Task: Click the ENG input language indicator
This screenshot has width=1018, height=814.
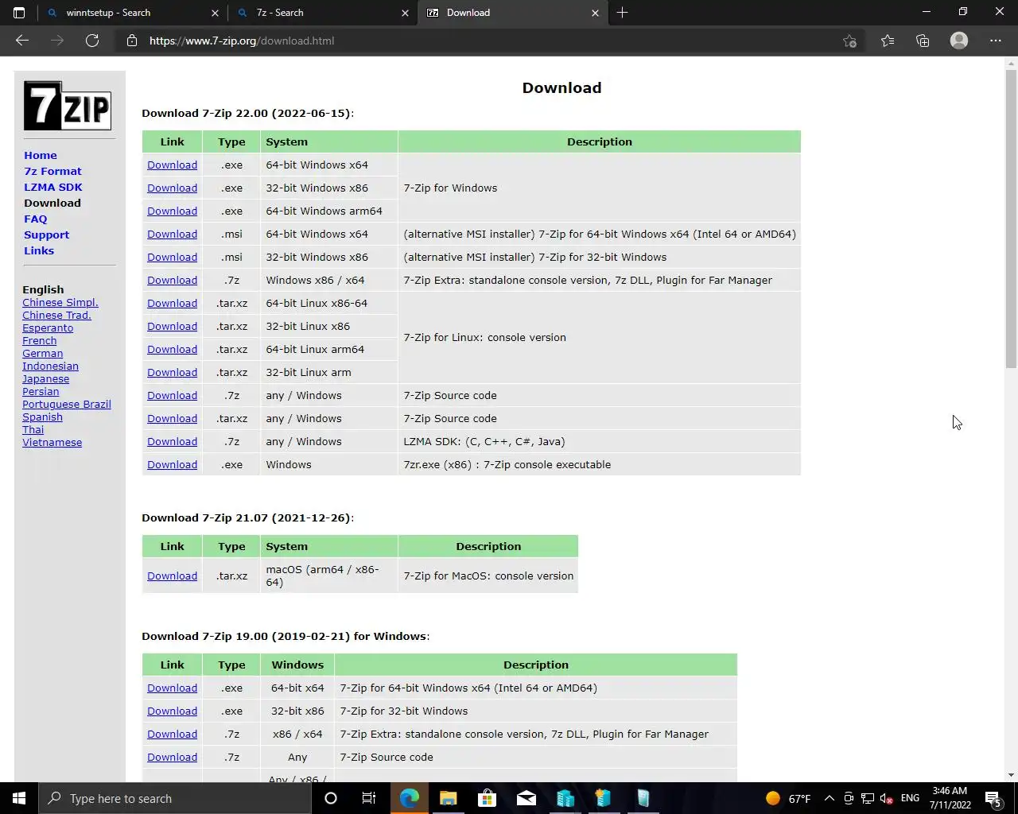Action: point(910,798)
